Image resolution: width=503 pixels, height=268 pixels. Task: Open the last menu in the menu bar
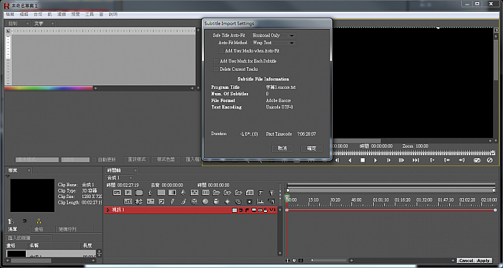click(113, 15)
